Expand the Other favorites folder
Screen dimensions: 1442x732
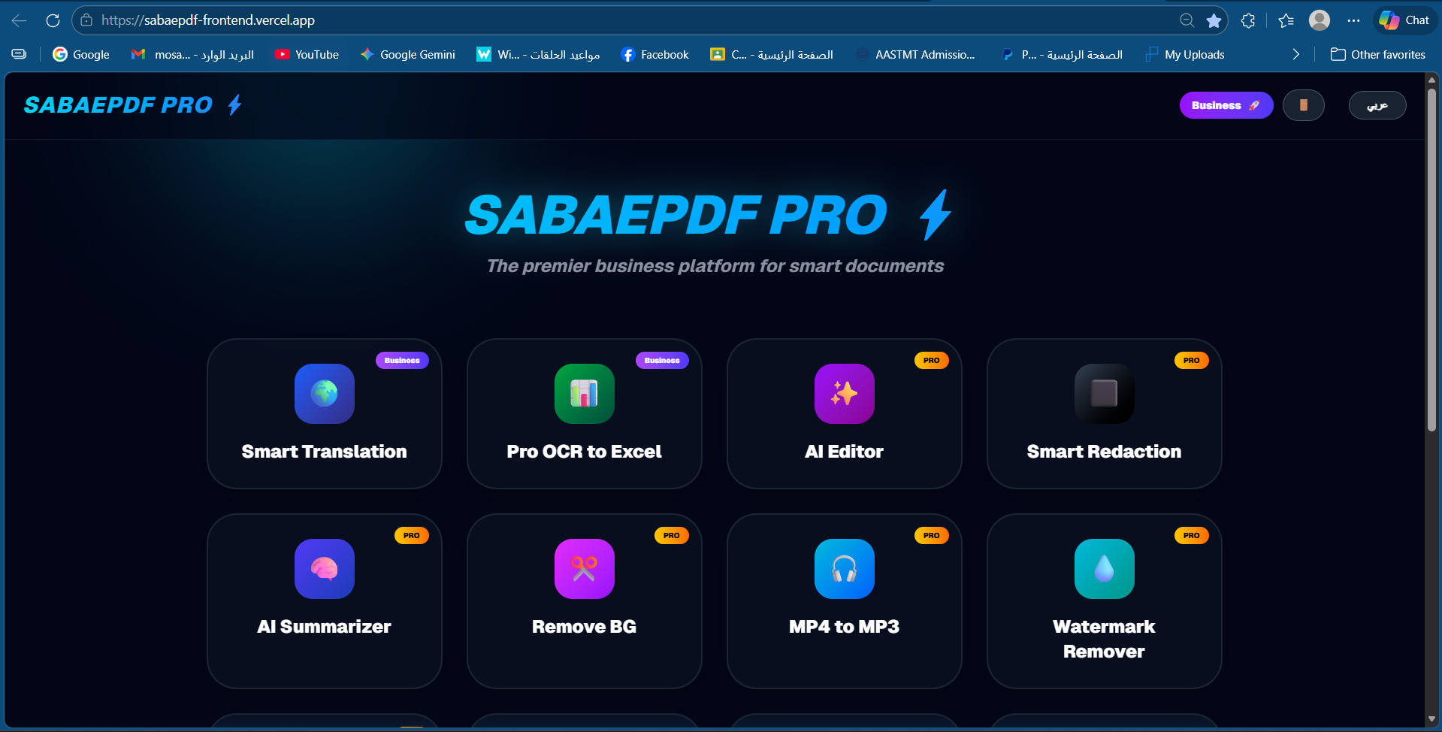(1377, 54)
